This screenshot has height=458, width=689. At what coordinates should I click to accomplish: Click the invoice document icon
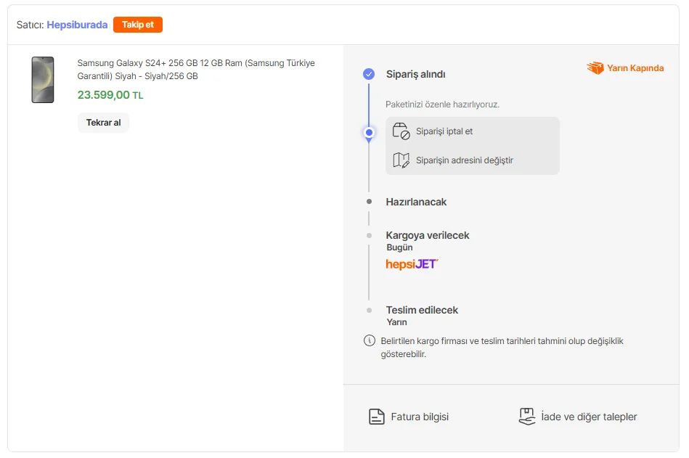coord(376,417)
